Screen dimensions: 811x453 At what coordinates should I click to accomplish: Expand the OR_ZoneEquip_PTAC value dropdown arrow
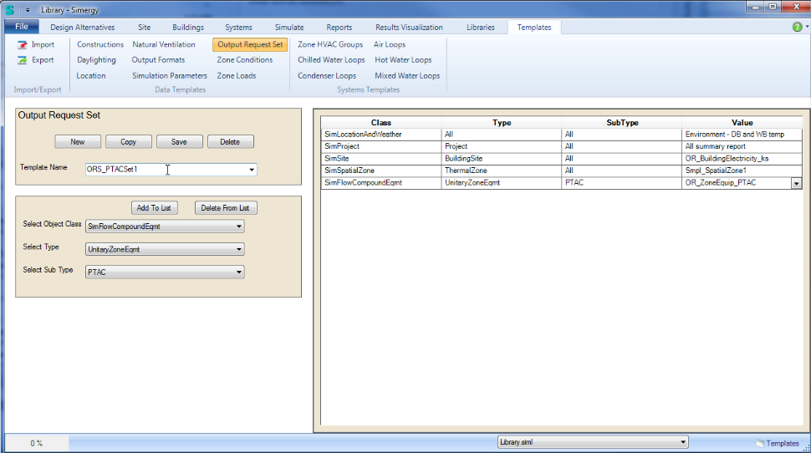tap(796, 182)
